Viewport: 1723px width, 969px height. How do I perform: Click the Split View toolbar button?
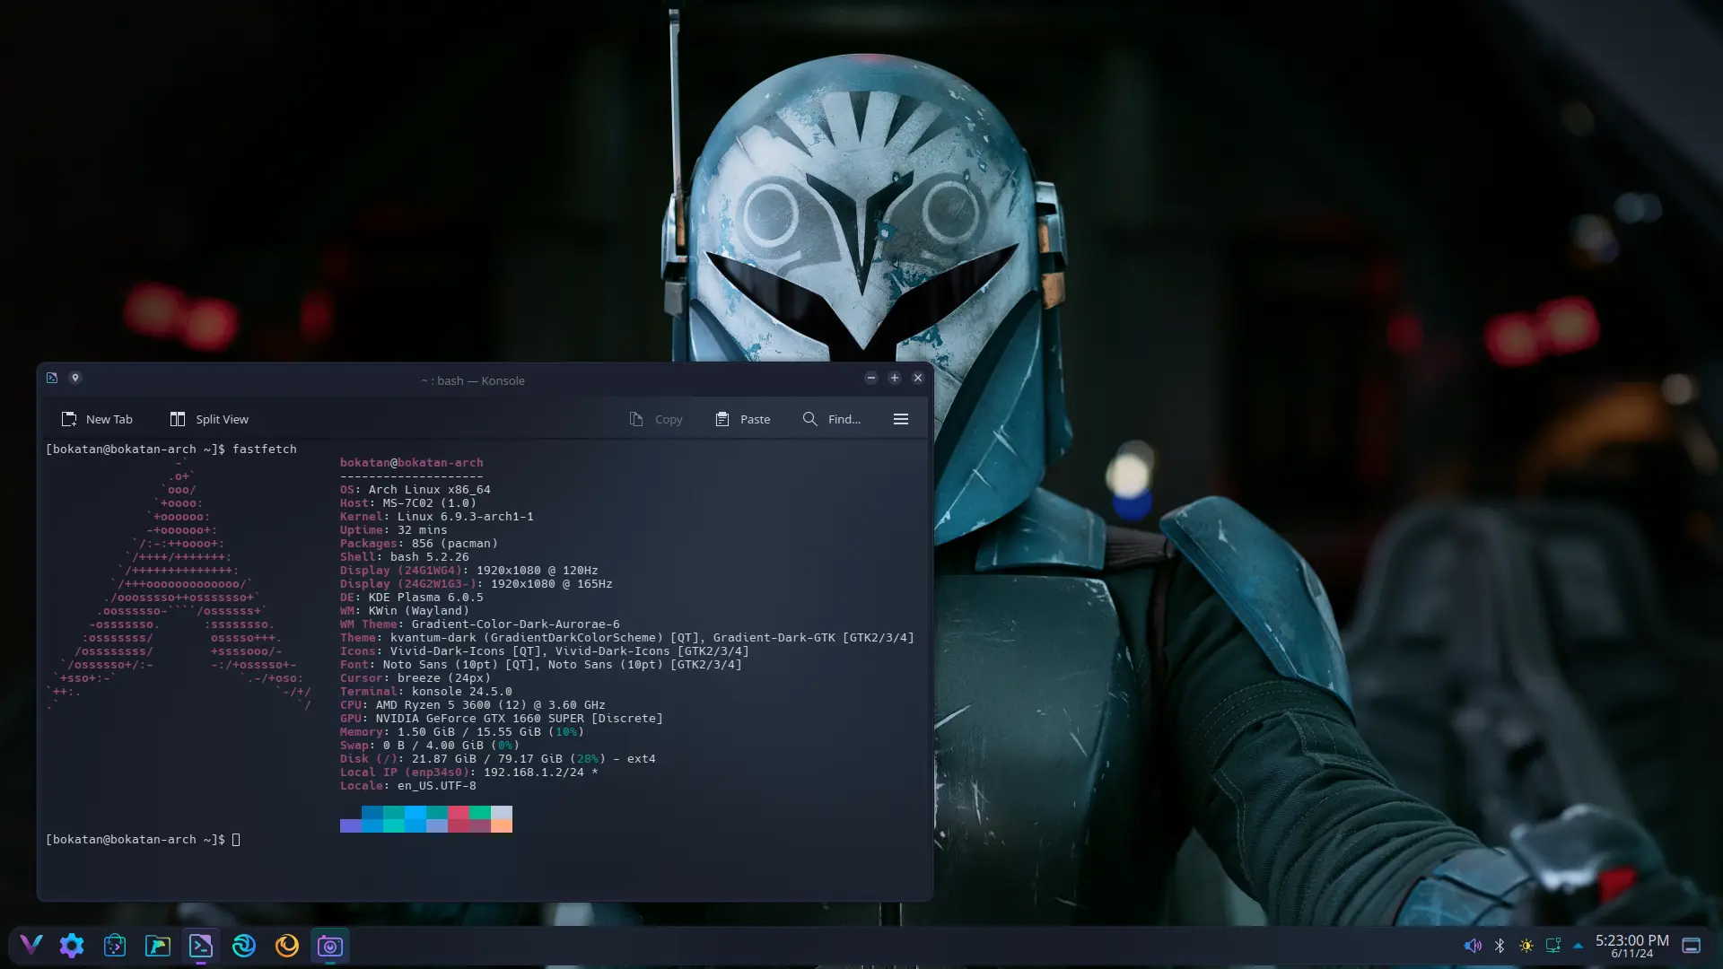click(x=209, y=419)
